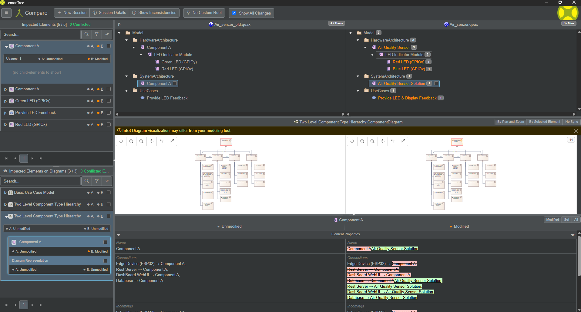Image resolution: width=581 pixels, height=312 pixels.
Task: Collapse the HardwareArchitecture folder in left tree
Action: pyautogui.click(x=126, y=40)
